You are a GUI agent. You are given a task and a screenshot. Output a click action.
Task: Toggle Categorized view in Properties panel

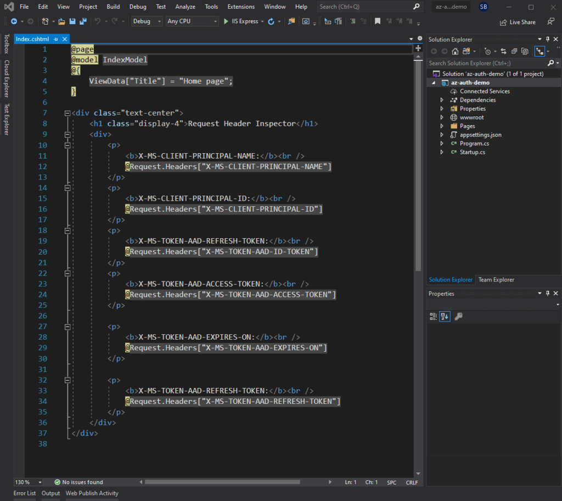434,317
